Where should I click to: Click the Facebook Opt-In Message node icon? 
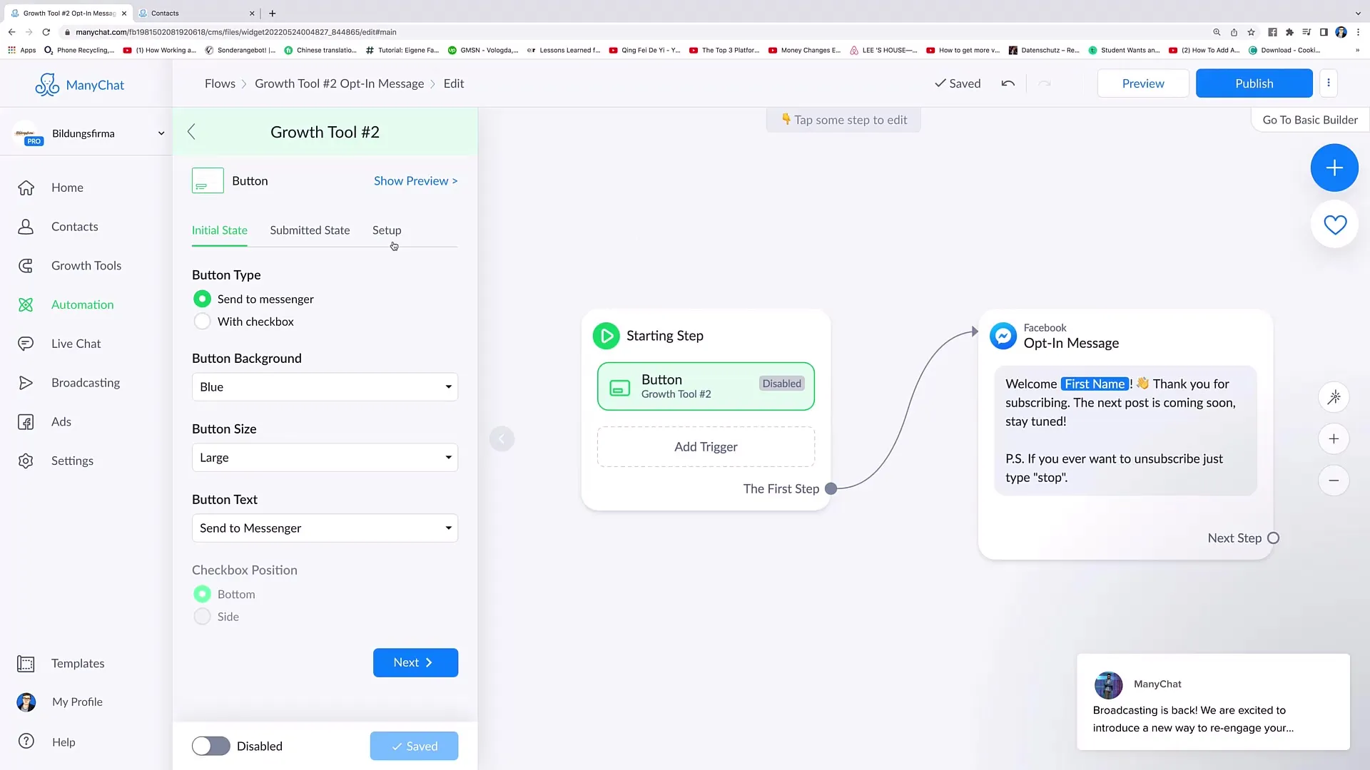(x=1003, y=336)
